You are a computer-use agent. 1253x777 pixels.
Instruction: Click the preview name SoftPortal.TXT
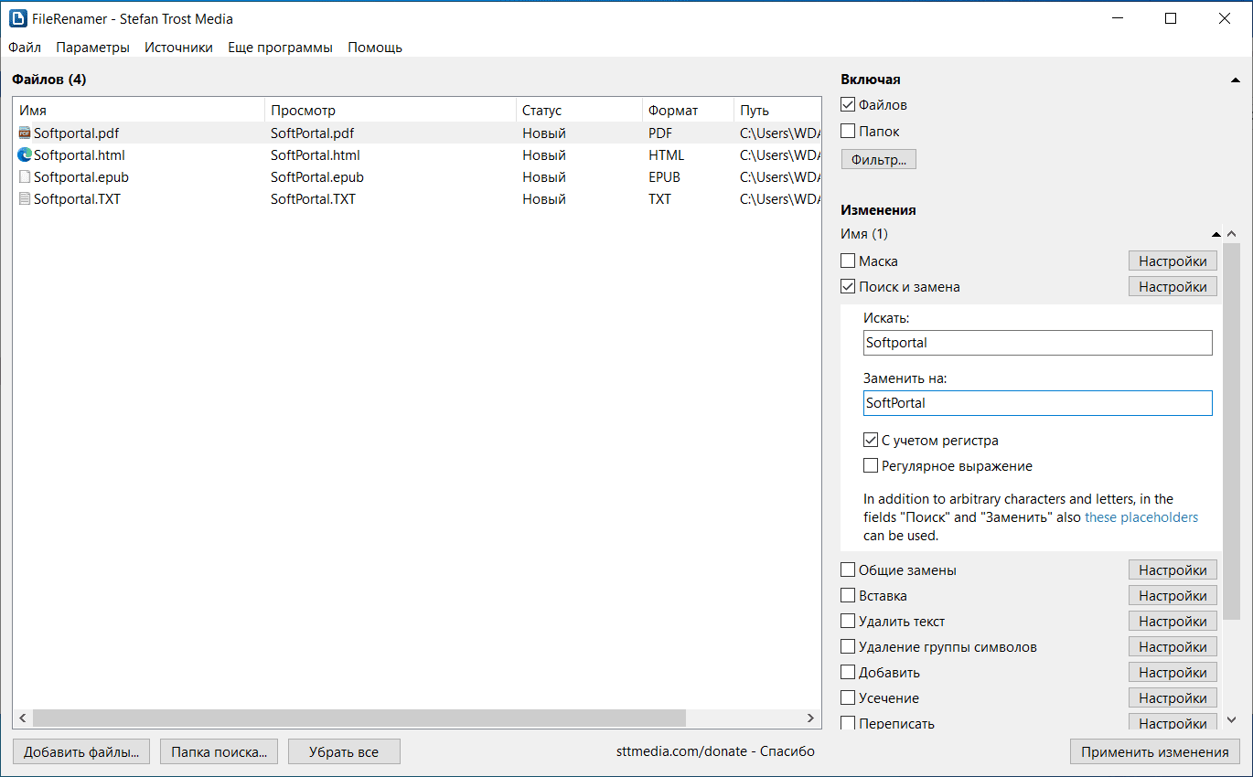314,199
